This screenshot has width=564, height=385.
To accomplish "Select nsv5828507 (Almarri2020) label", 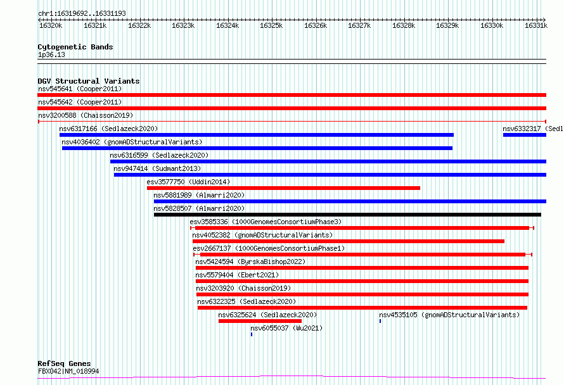I will click(x=199, y=208).
